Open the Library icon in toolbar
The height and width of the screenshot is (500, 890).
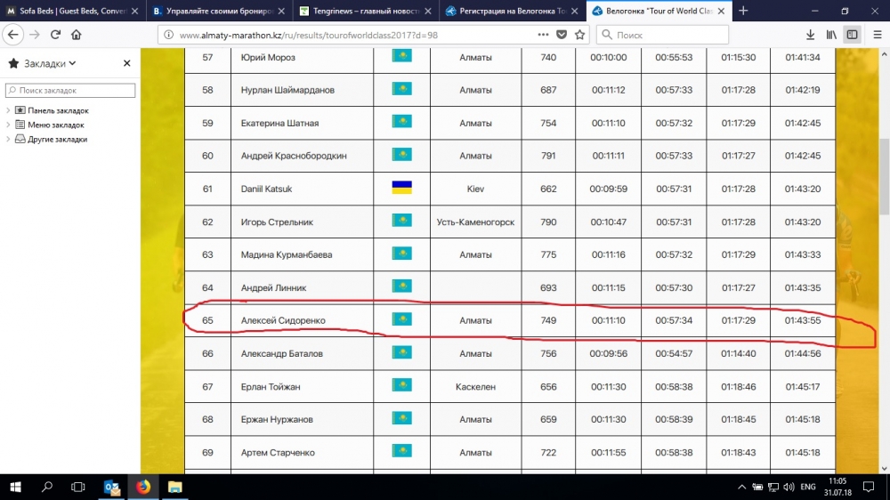(x=831, y=35)
